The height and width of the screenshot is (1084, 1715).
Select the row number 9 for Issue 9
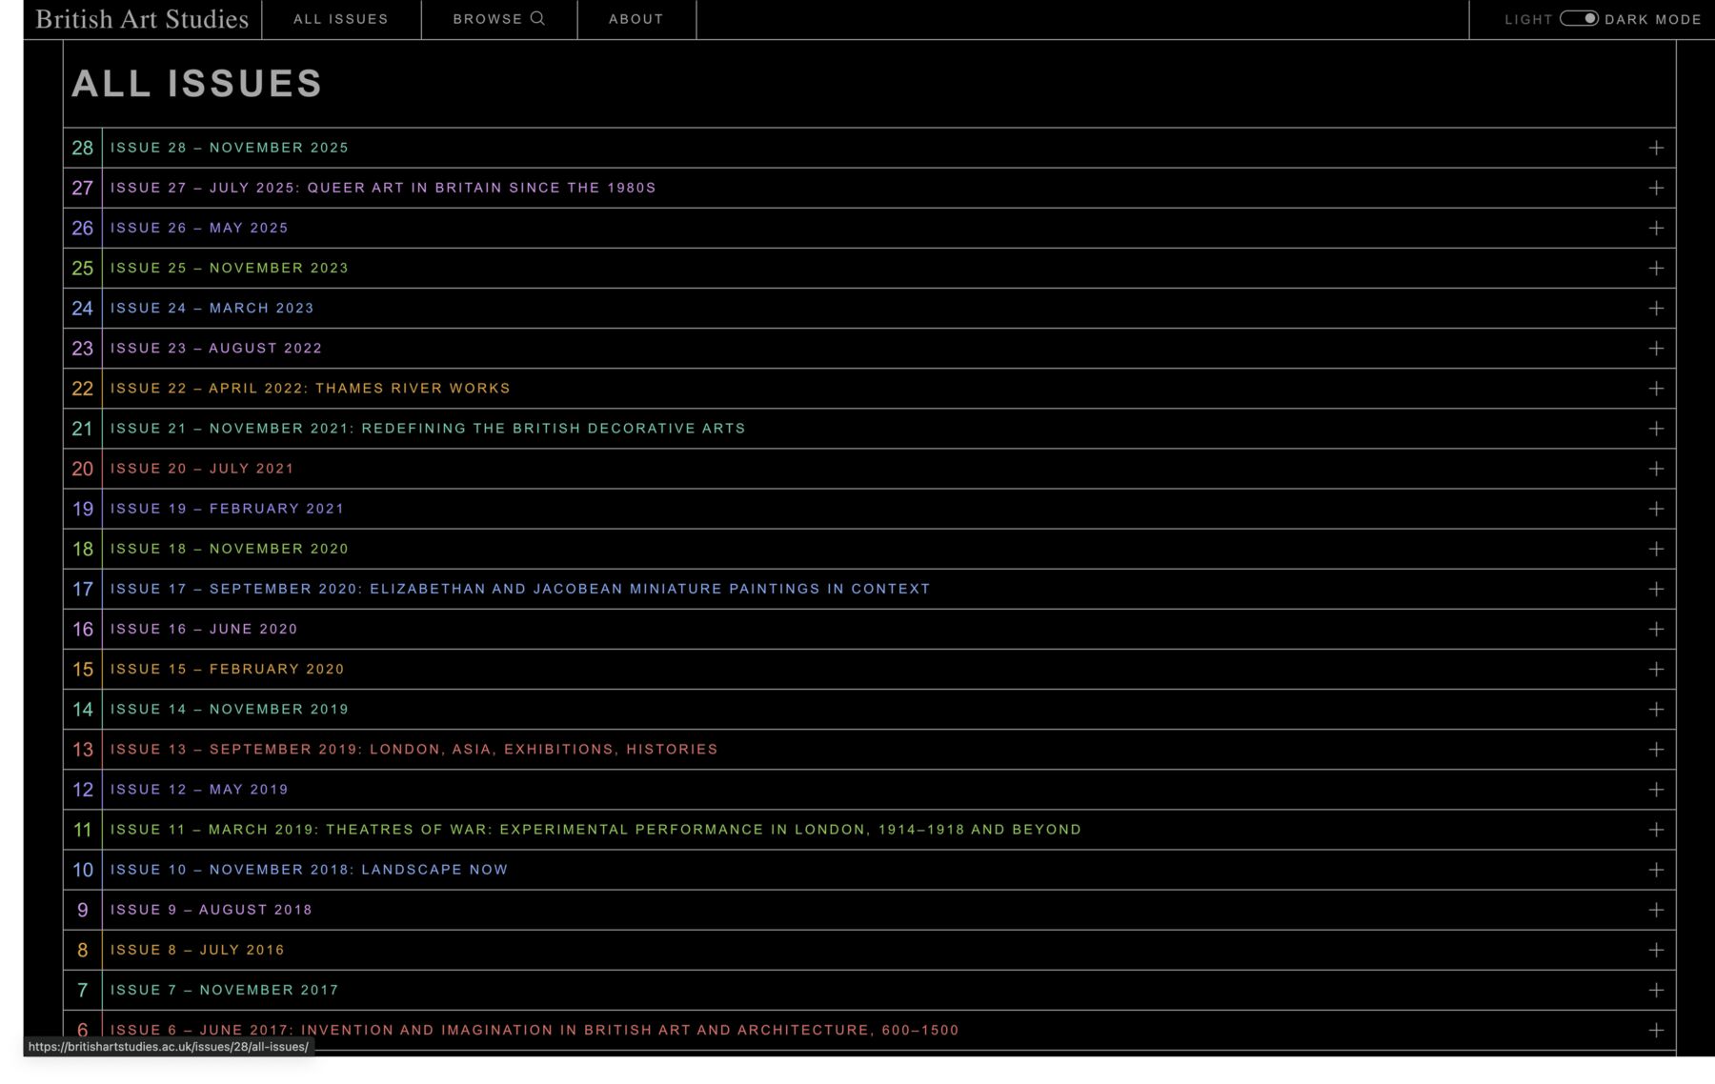[83, 910]
